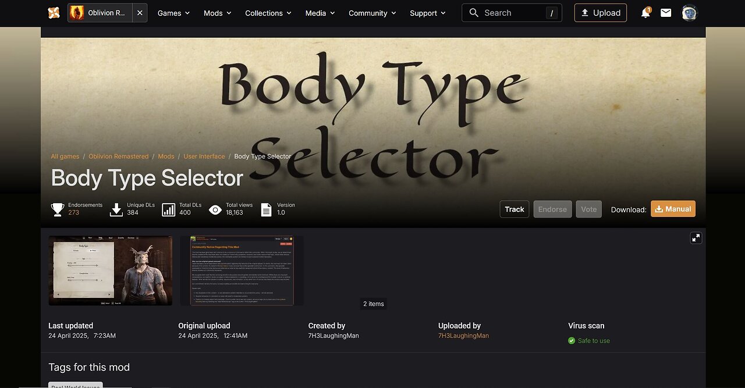The image size is (745, 388).
Task: Click the Vote button
Action: pos(589,209)
